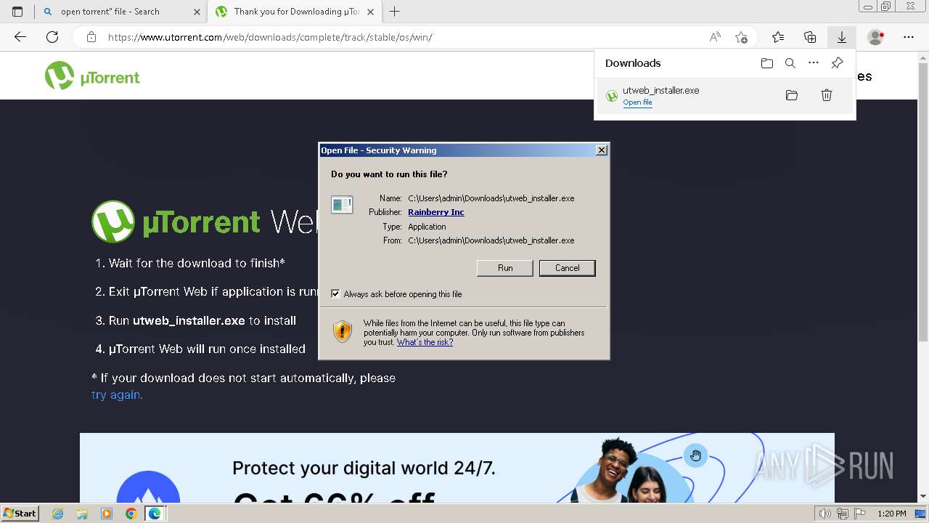The image size is (929, 523).
Task: Toggle the Downloads toolbar button
Action: click(x=842, y=37)
